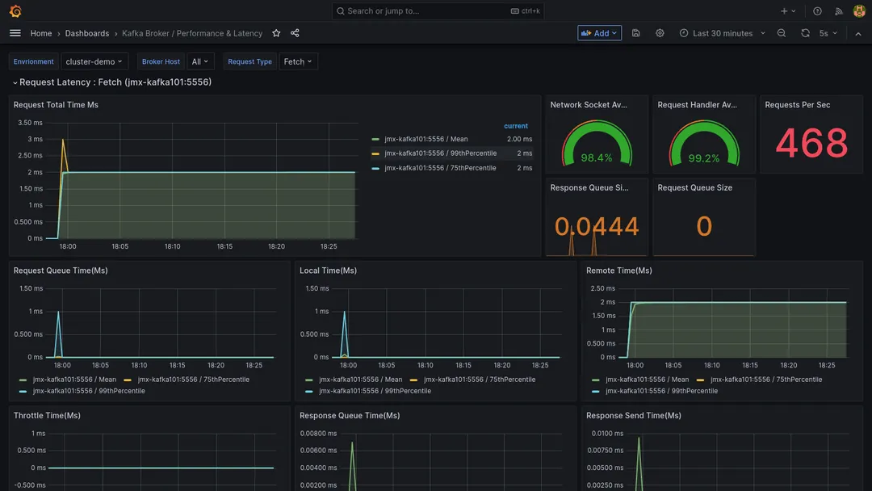Open Dashboards breadcrumb link

tap(87, 33)
